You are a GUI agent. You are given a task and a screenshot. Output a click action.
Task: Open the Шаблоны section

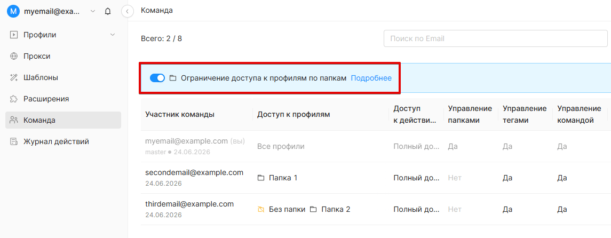[63, 77]
